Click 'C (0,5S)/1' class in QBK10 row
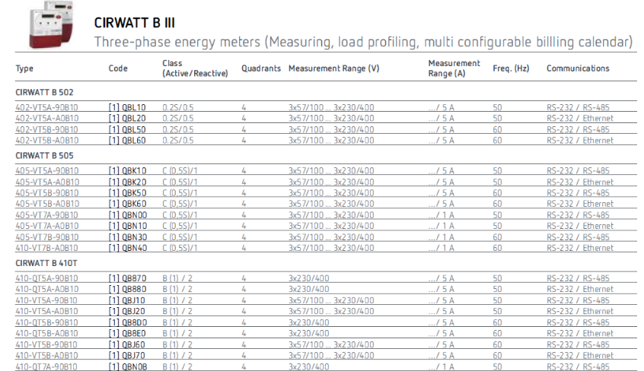Viewport: 644px width, 371px height. pos(180,171)
